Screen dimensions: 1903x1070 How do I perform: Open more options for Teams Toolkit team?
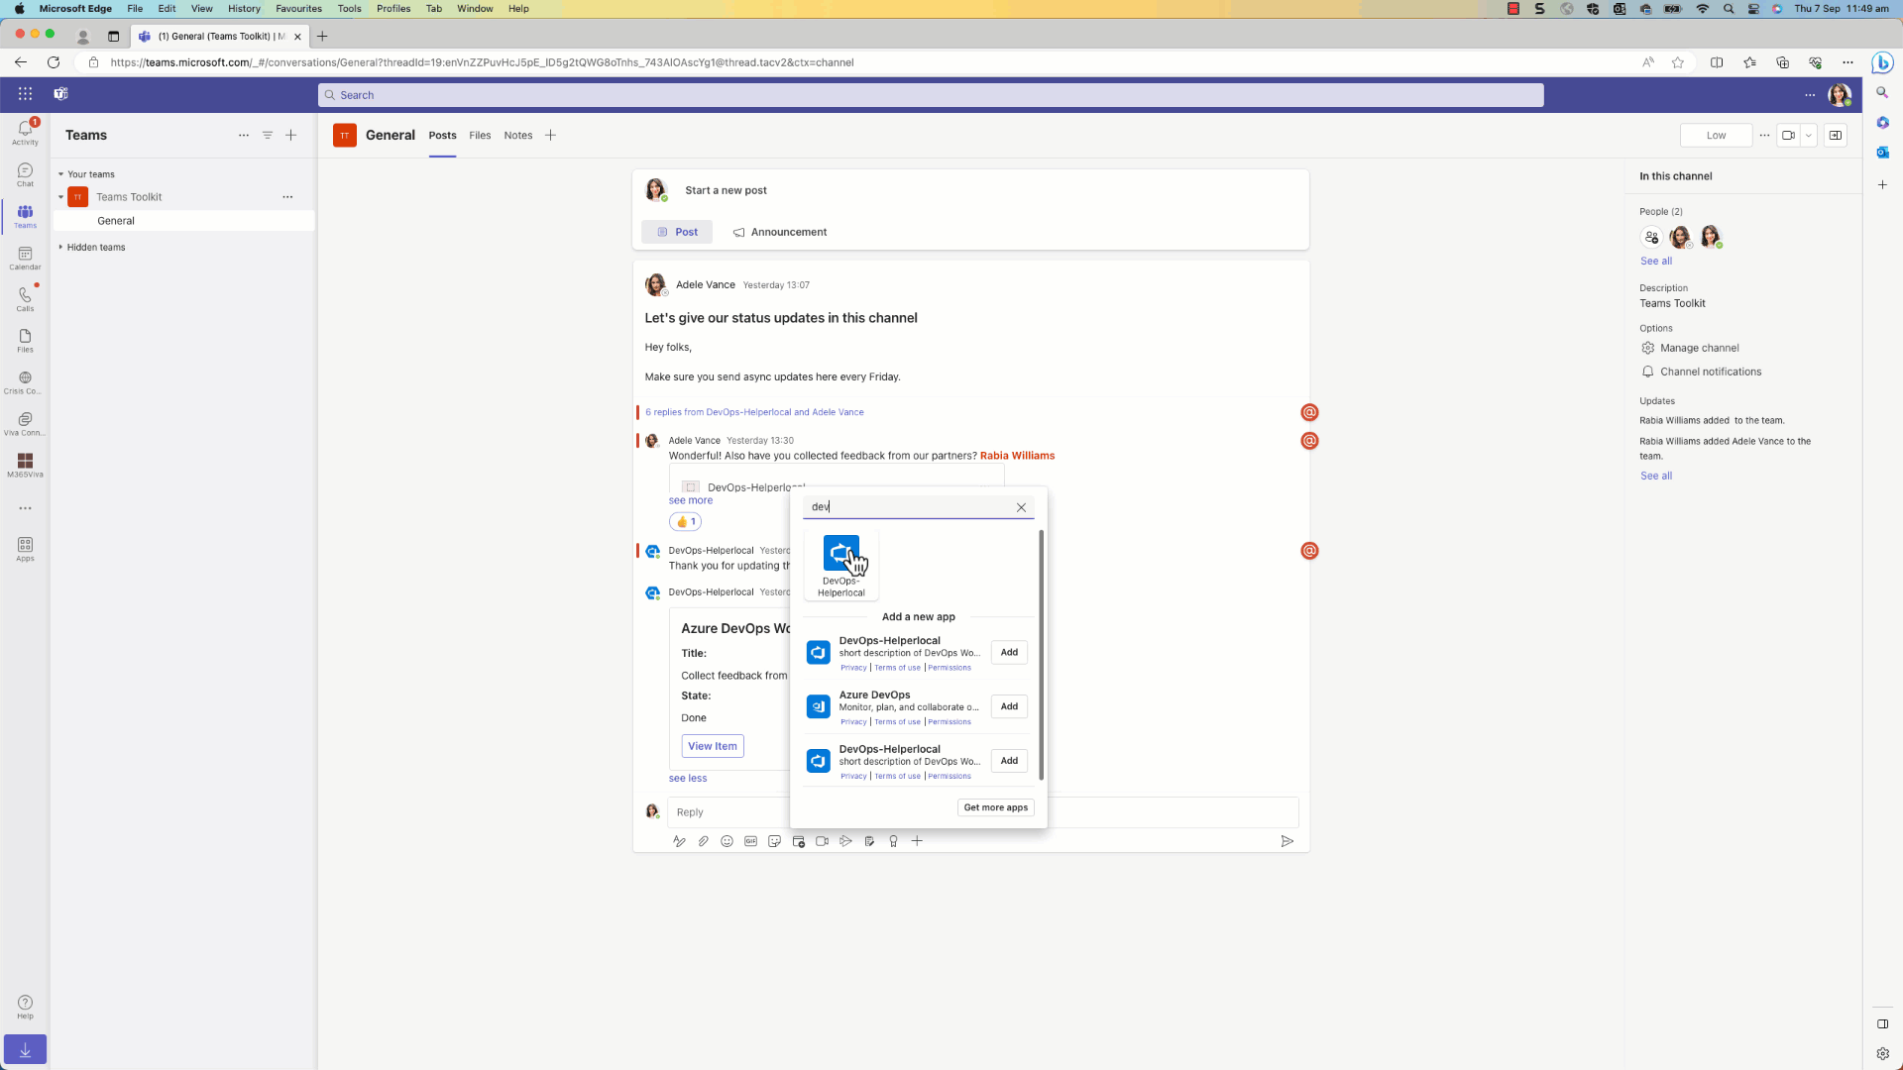coord(287,197)
